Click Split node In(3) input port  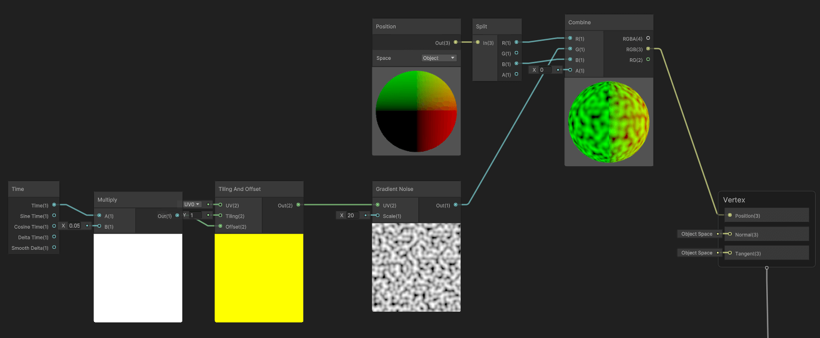click(478, 42)
